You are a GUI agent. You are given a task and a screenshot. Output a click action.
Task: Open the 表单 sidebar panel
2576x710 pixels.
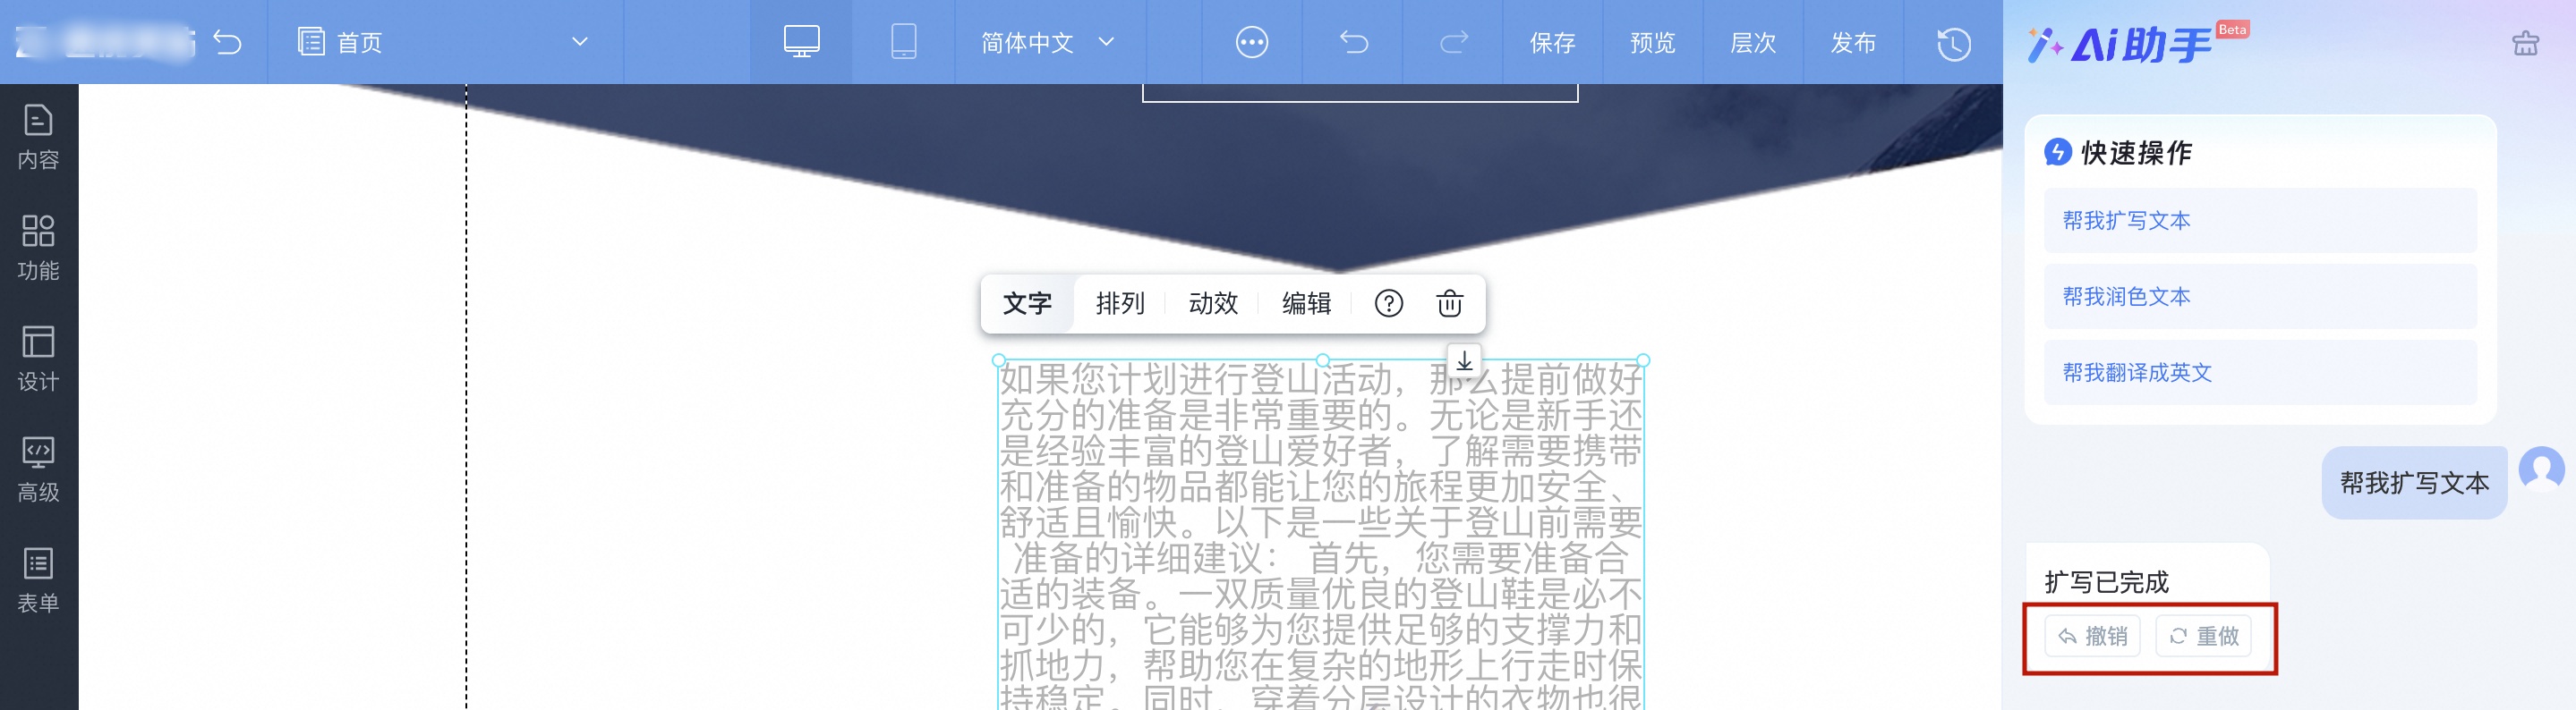[38, 581]
